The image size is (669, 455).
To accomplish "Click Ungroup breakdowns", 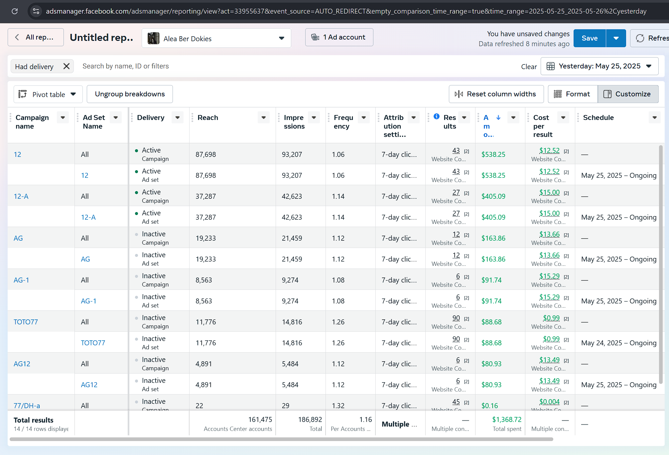I will 130,94.
